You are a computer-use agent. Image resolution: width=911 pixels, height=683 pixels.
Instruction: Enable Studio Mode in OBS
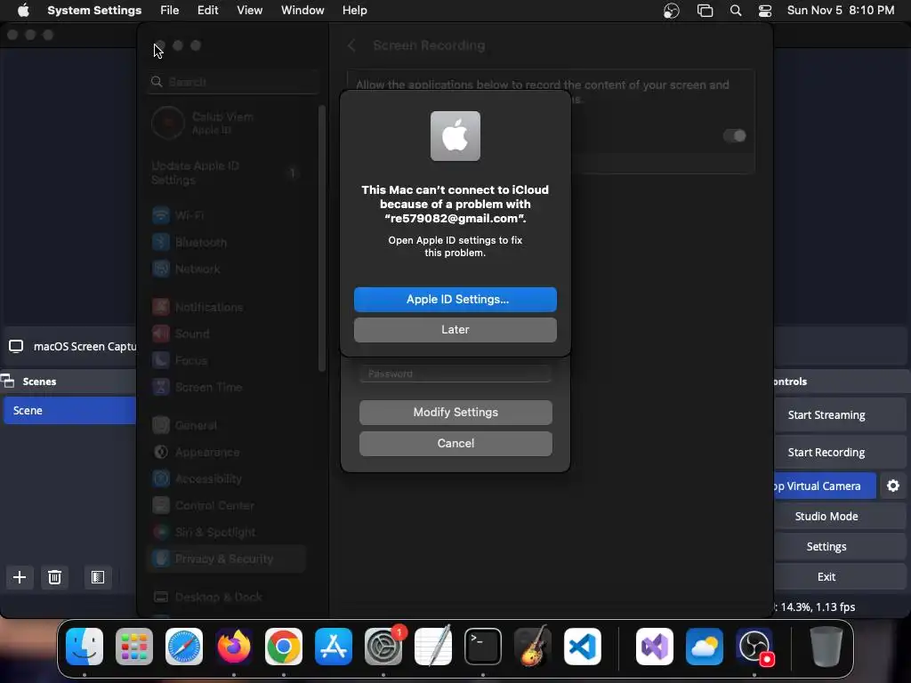[x=841, y=517]
